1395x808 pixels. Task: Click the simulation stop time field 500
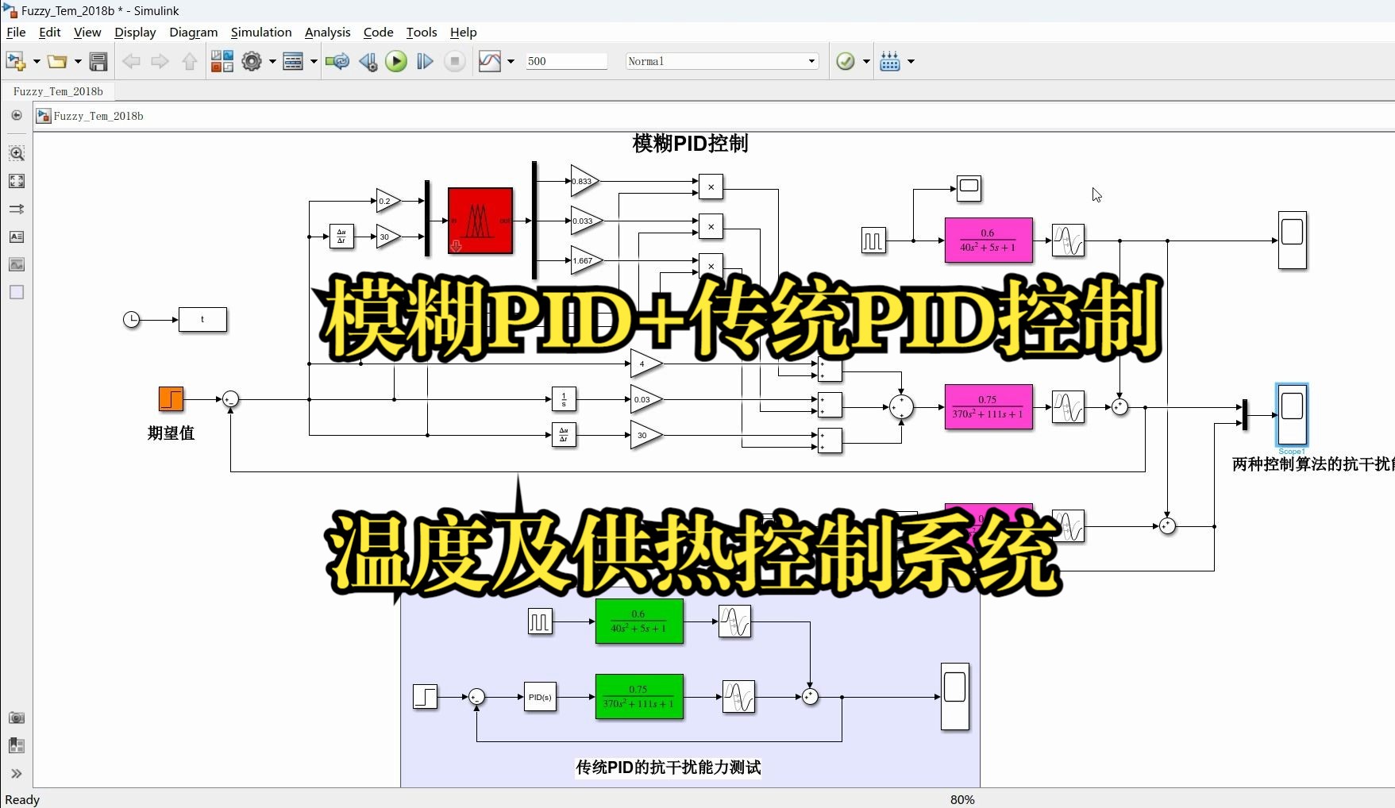pyautogui.click(x=566, y=61)
